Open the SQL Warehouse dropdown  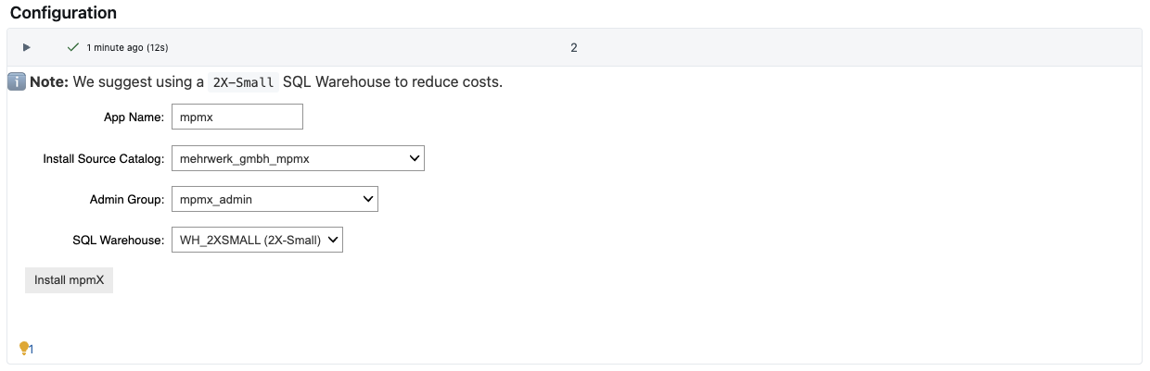[x=257, y=240]
